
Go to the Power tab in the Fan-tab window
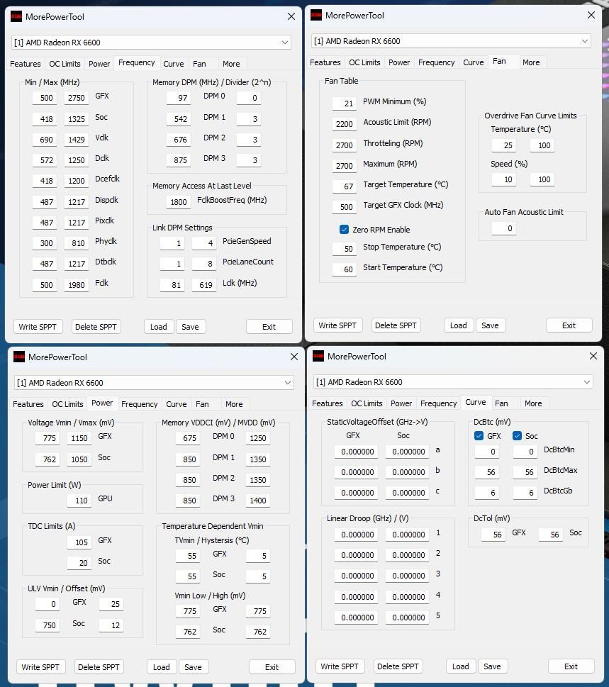coord(399,62)
